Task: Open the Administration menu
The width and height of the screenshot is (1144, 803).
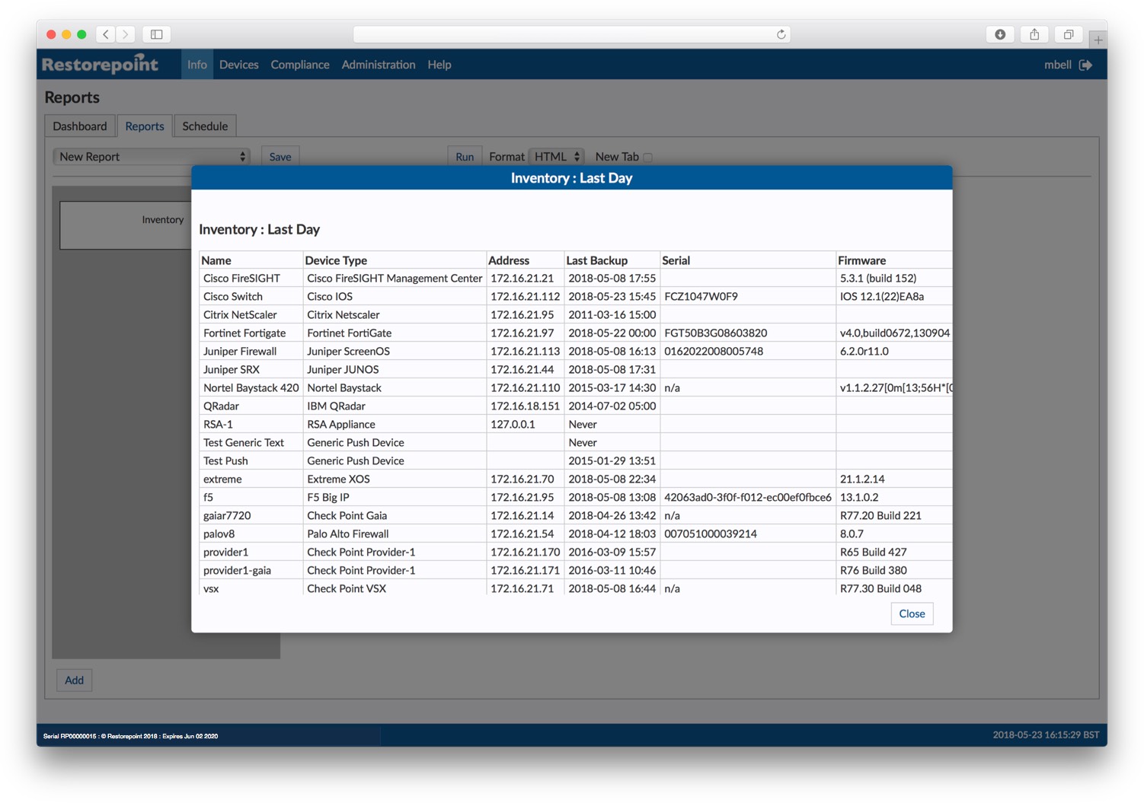Action: (x=379, y=65)
